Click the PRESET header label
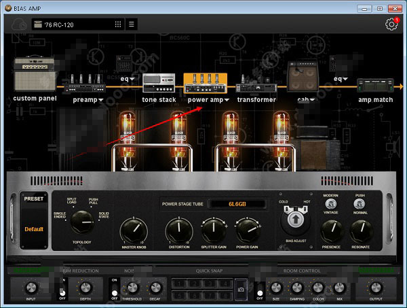Screen dimensions: 407x308 pyautogui.click(x=33, y=199)
